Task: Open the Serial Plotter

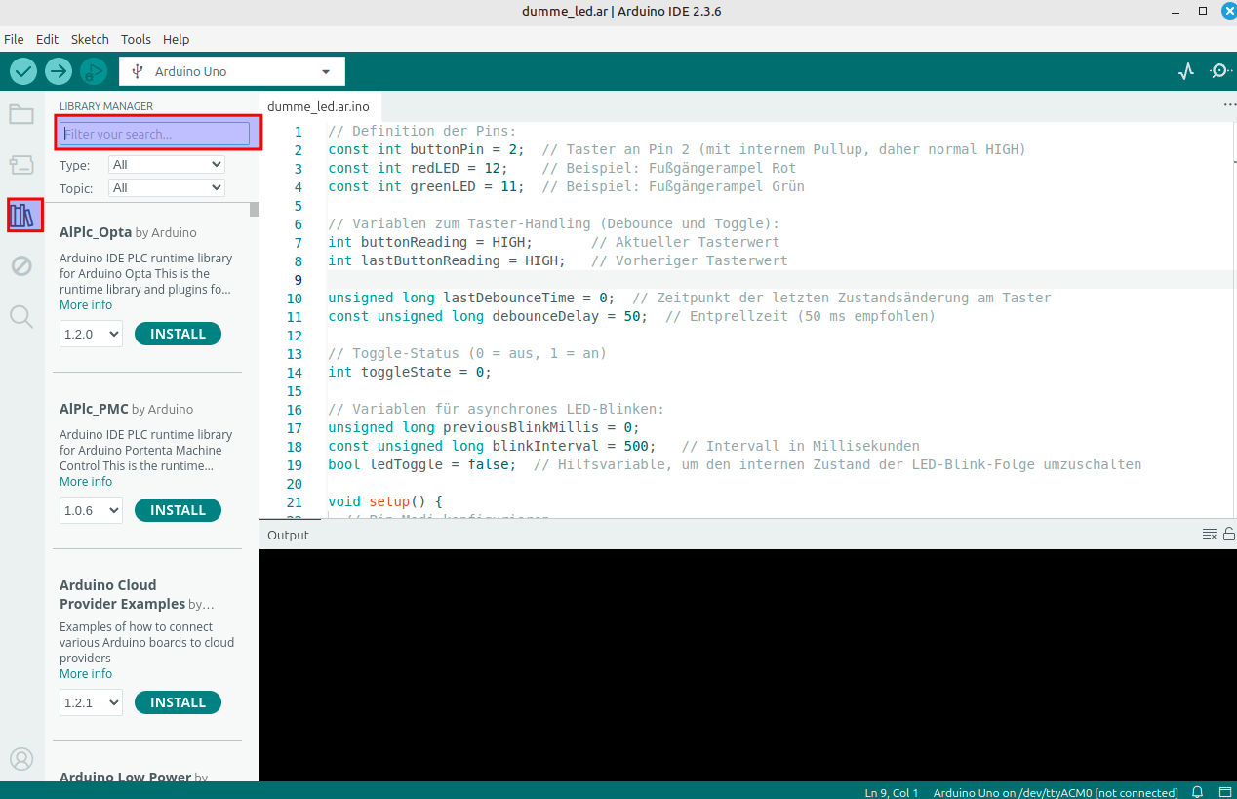Action: (x=1186, y=71)
